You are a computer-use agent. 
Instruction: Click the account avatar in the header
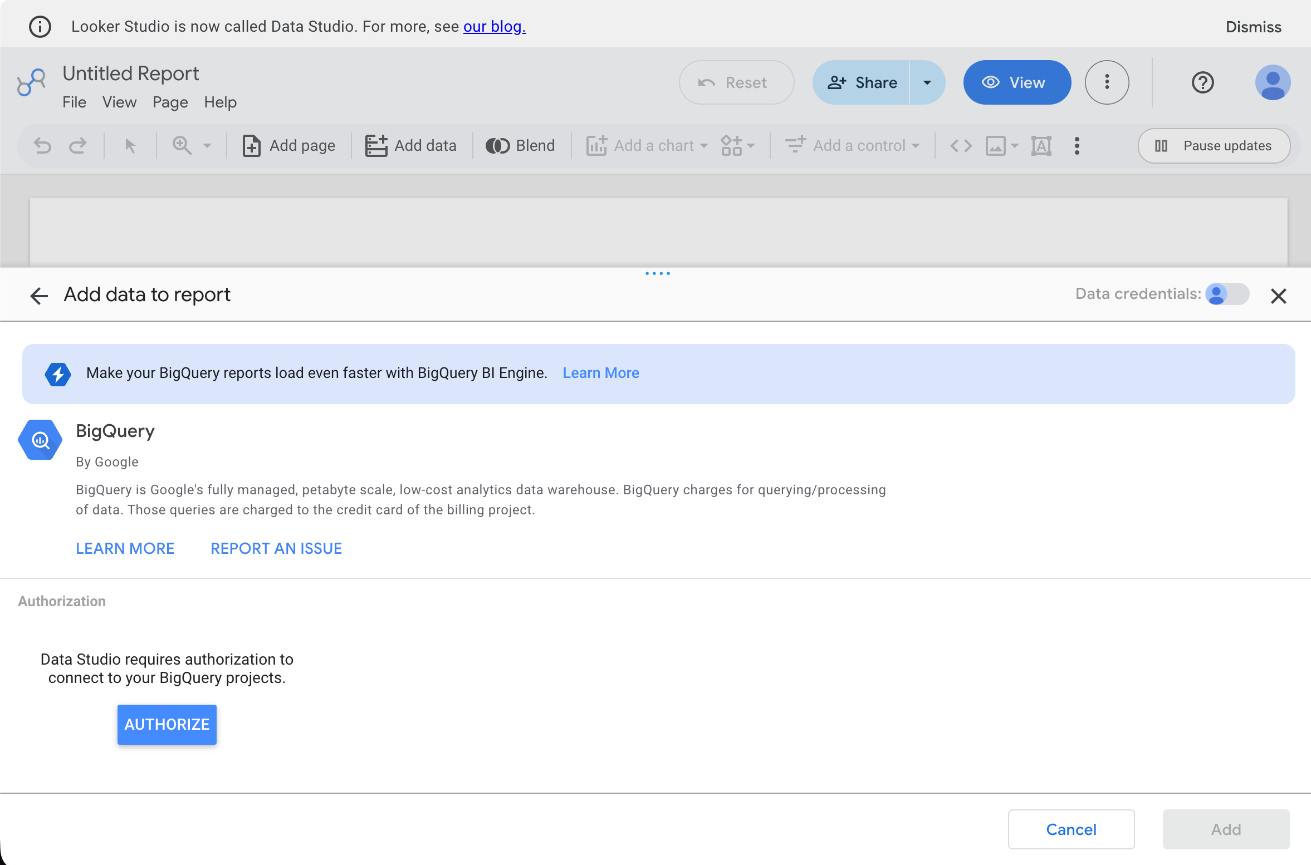(x=1273, y=82)
